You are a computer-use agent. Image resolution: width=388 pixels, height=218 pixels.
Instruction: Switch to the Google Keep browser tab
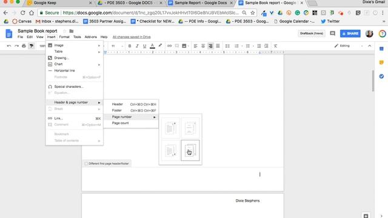[59, 3]
